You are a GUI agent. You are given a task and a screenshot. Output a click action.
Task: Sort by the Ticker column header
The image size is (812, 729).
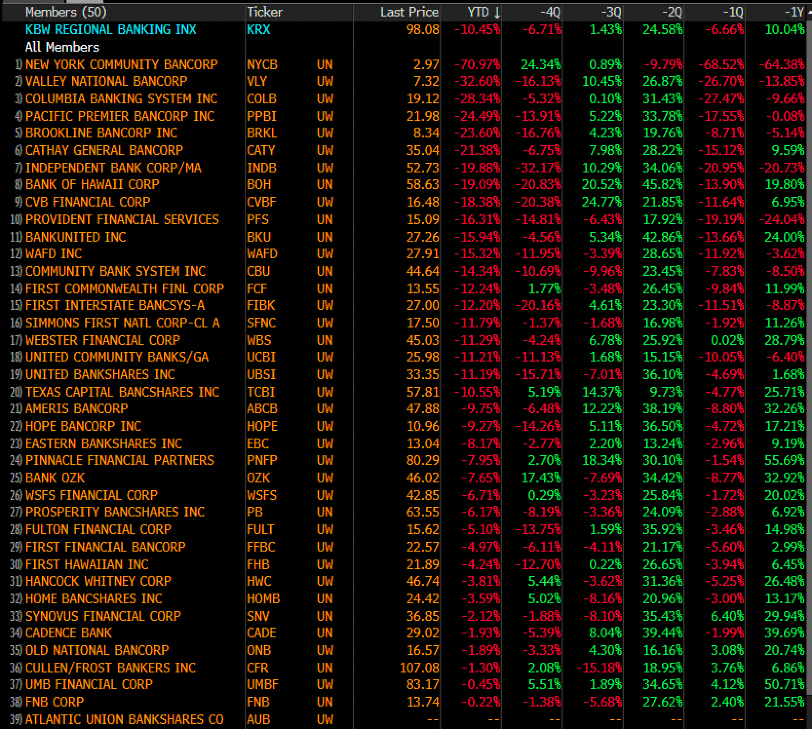tap(265, 12)
